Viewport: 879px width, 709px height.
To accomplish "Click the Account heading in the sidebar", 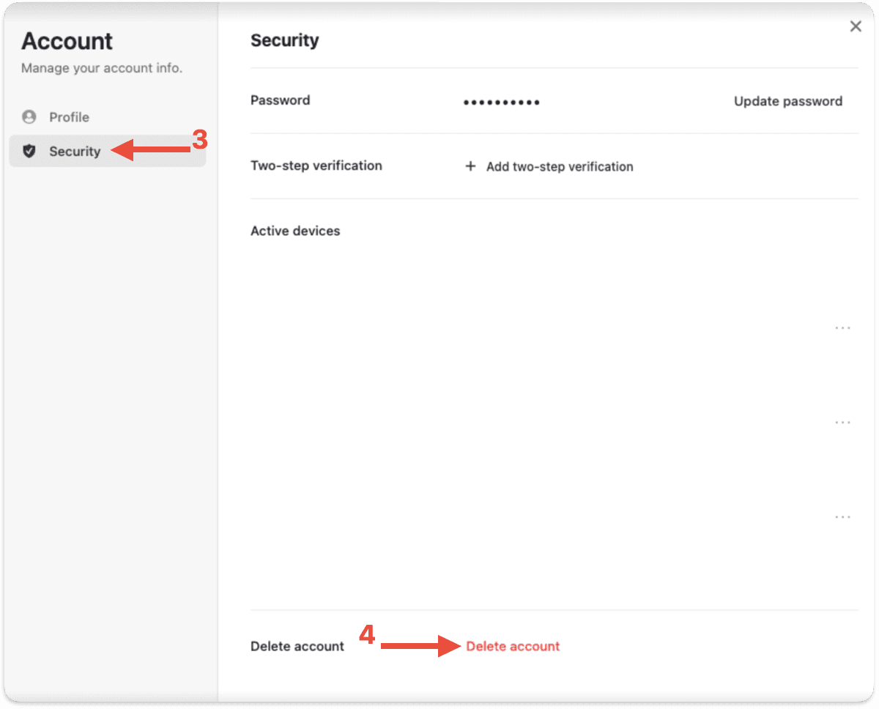I will point(67,41).
